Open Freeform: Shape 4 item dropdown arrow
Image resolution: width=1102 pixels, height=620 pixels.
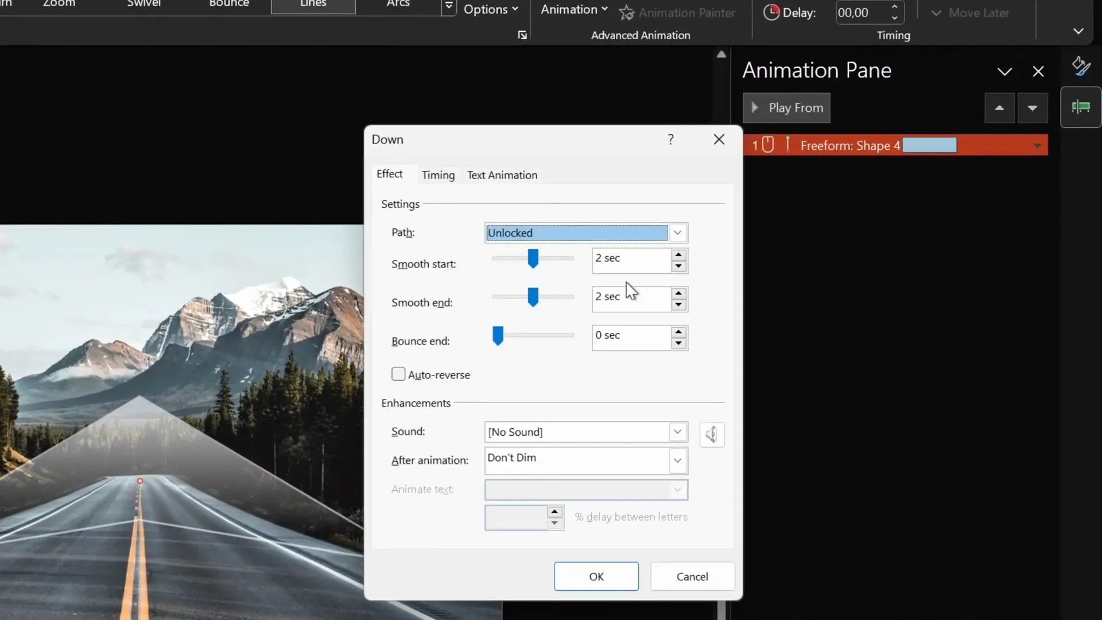click(x=1037, y=146)
